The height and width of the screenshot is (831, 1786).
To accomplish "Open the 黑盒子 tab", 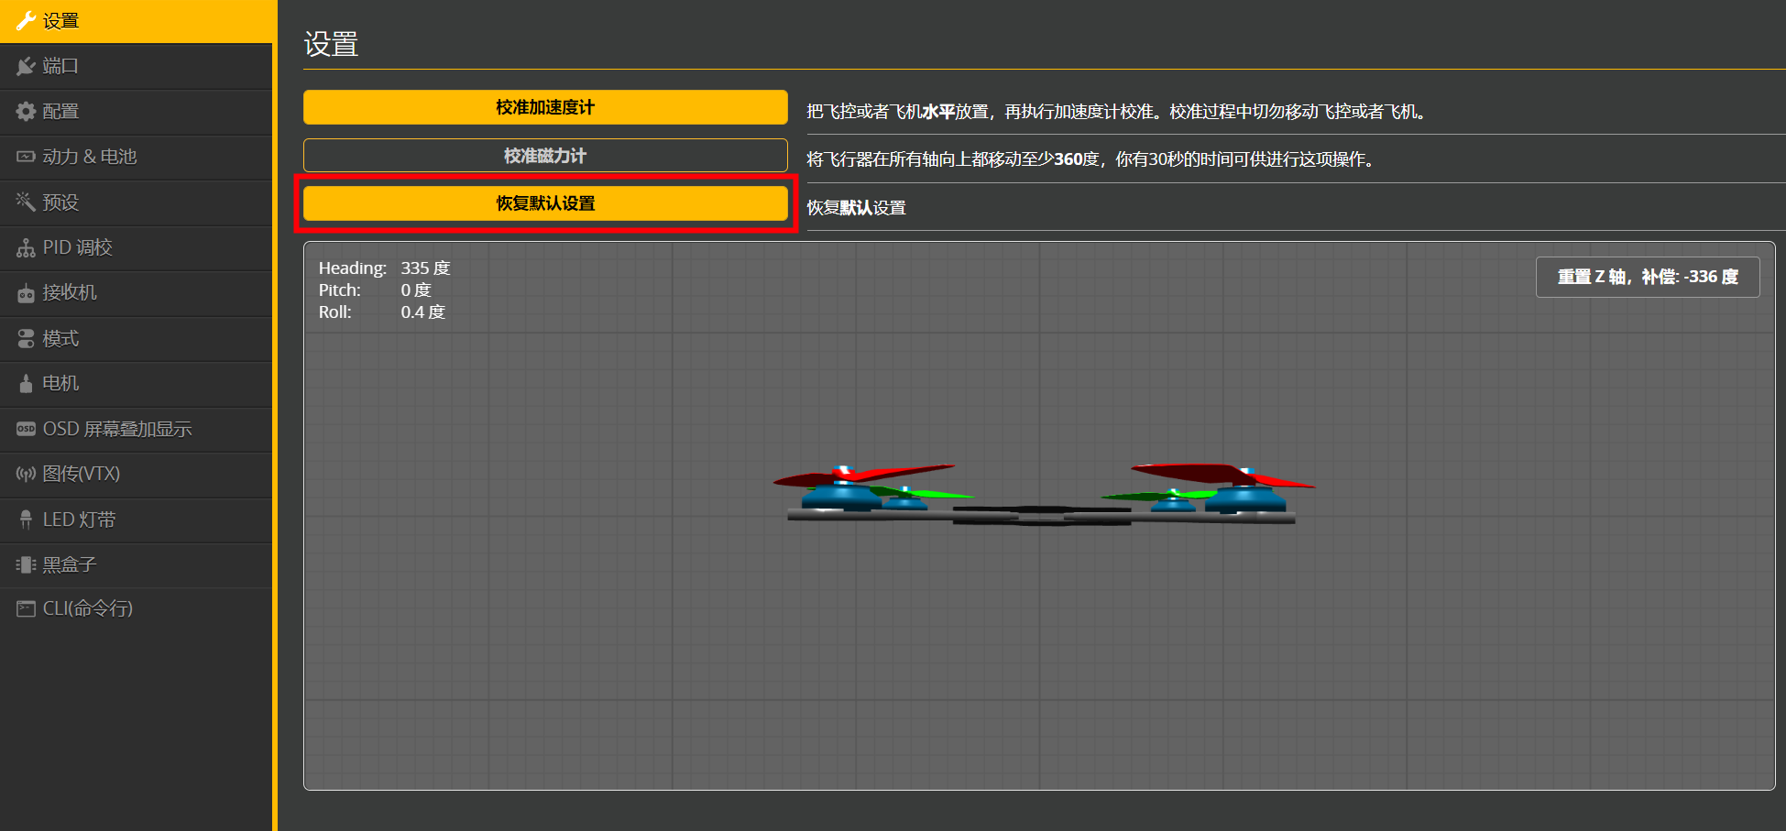I will (x=69, y=564).
